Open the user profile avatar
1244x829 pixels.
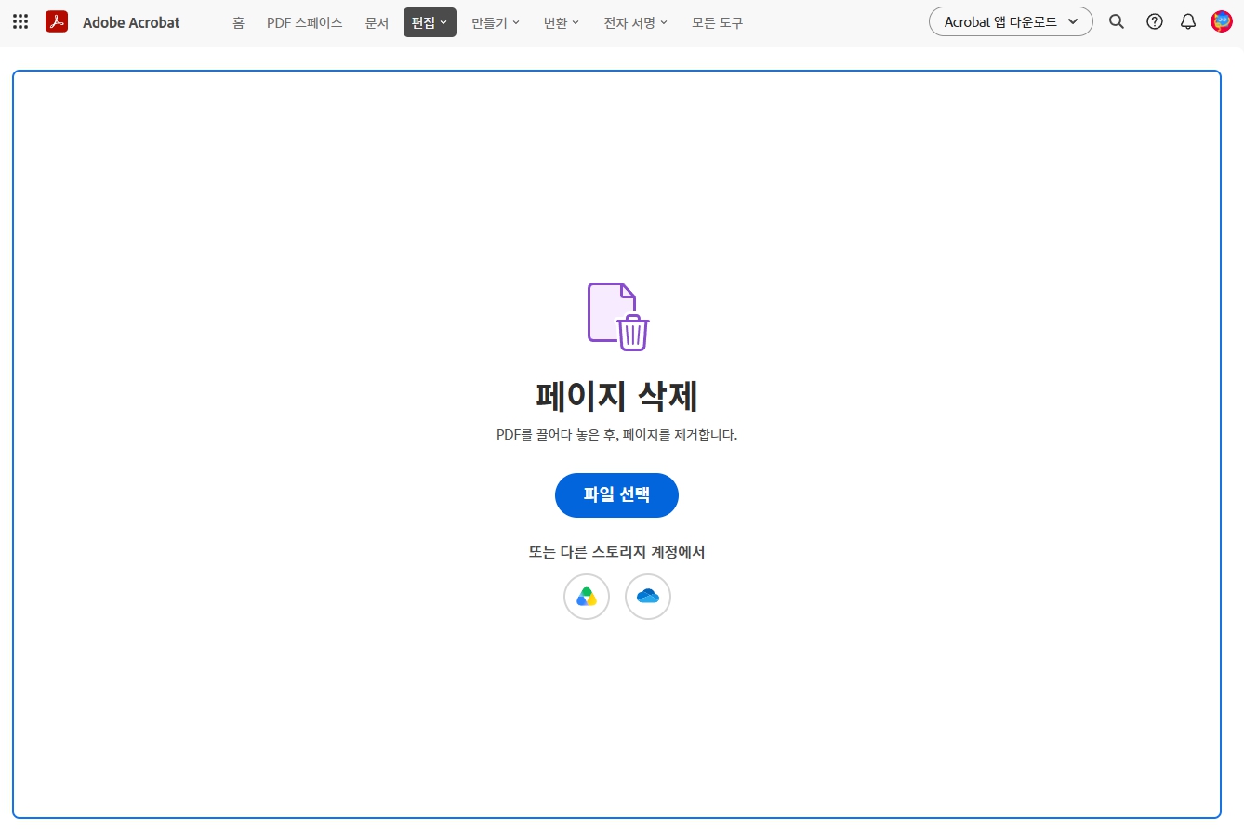tap(1222, 21)
